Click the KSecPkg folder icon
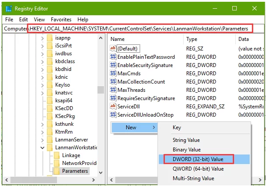 click(50, 116)
